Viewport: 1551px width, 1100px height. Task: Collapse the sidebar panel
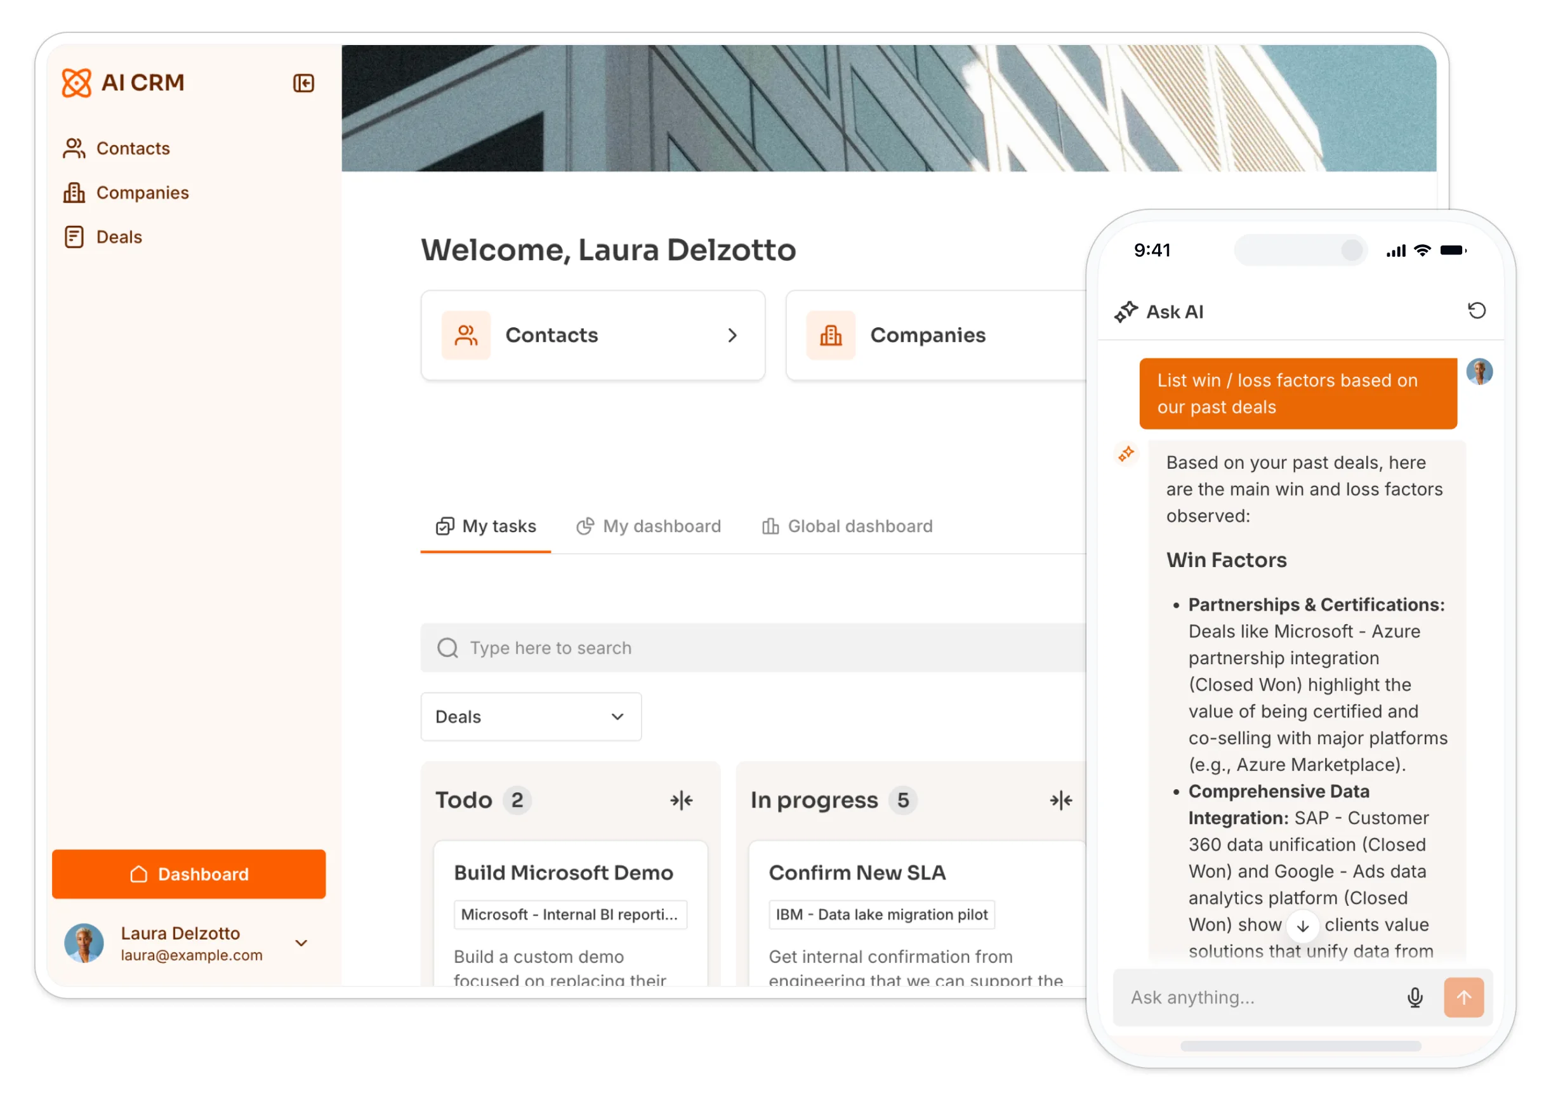[x=303, y=82]
